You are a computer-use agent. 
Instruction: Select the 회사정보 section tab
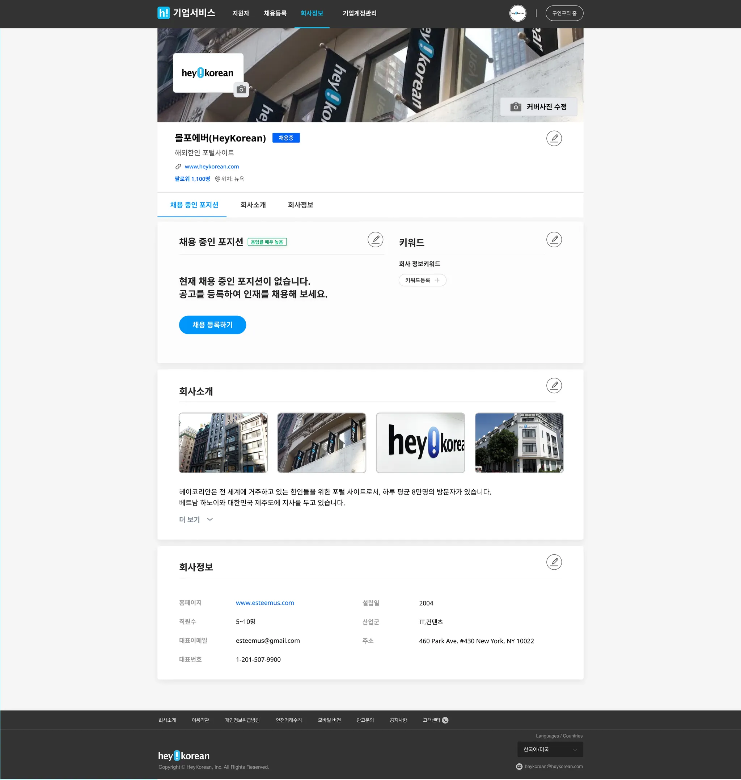tap(300, 205)
